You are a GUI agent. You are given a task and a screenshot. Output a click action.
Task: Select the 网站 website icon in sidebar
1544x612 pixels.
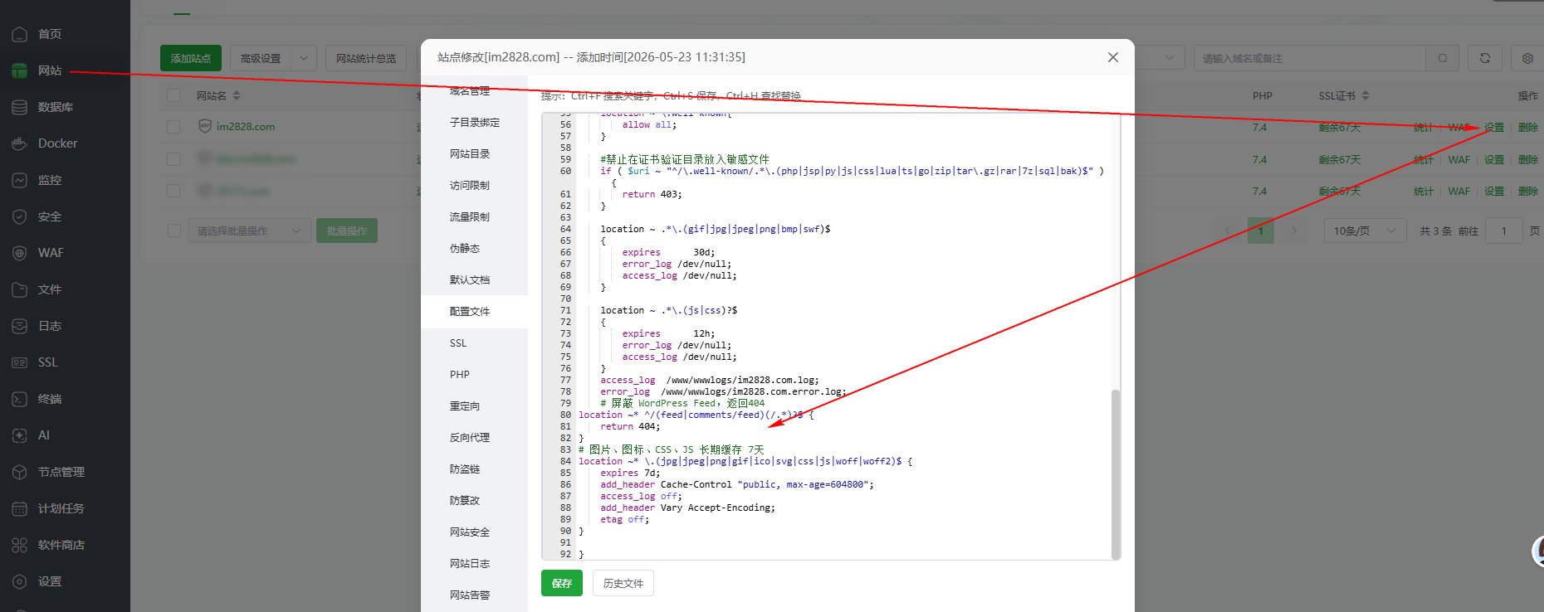click(x=20, y=70)
